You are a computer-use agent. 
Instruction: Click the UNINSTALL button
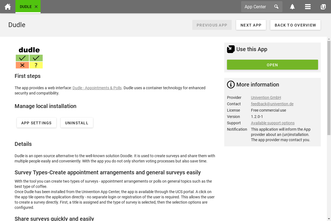[x=77, y=123]
